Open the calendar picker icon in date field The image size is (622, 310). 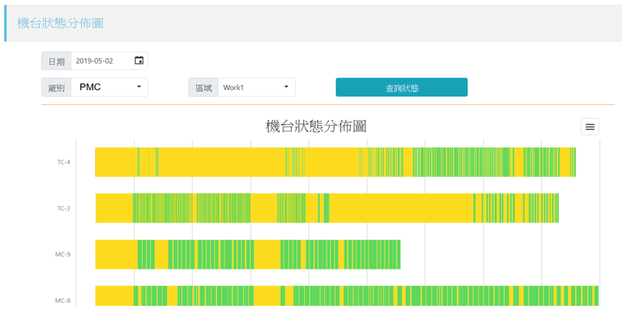139,61
